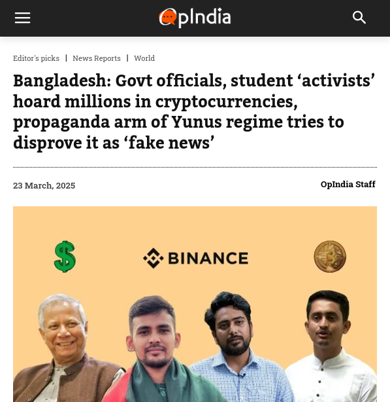Click the green dollar sign graphic
Viewport: 390px width, 402px height.
click(65, 257)
